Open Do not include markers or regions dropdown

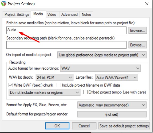[x=45, y=92]
